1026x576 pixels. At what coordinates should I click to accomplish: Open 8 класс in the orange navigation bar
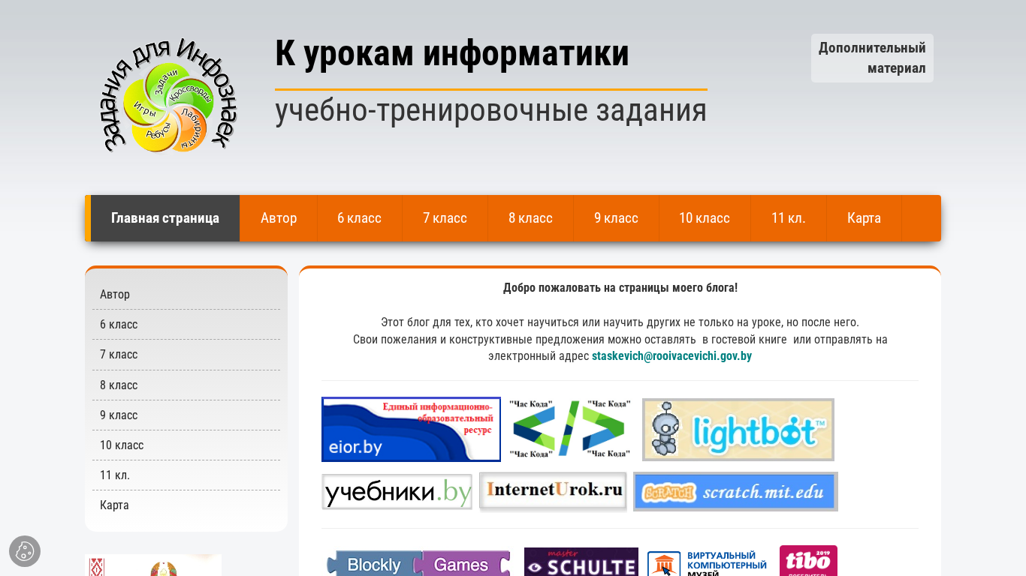(530, 218)
